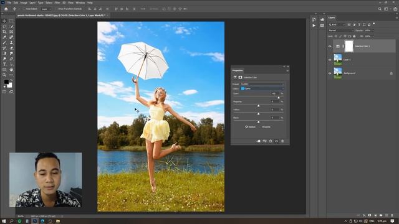This screenshot has width=399, height=224.
Task: Open the Fill dropdown arrow
Action: (373, 36)
